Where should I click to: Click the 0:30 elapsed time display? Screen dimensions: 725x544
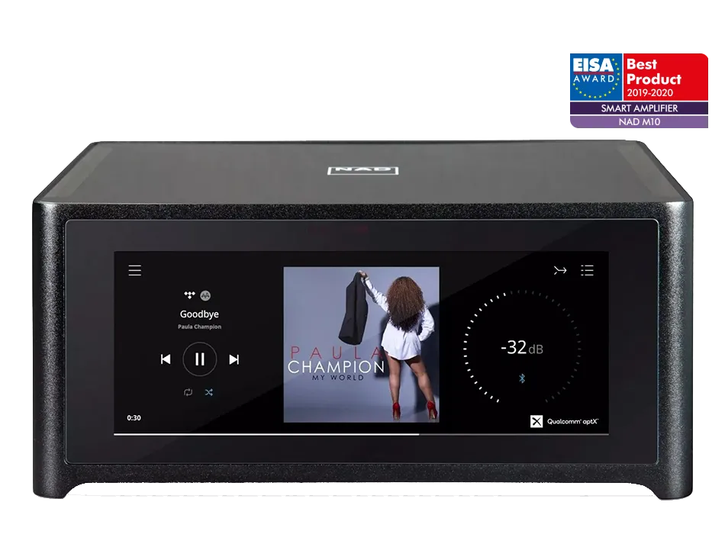click(x=134, y=417)
